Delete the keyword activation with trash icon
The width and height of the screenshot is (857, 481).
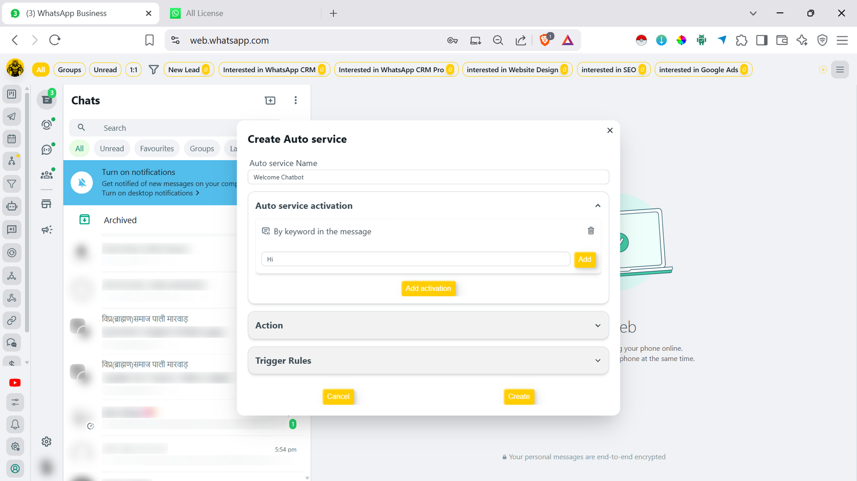point(591,231)
